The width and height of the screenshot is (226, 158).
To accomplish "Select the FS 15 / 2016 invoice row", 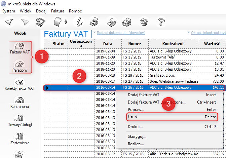I will point(135,154).
